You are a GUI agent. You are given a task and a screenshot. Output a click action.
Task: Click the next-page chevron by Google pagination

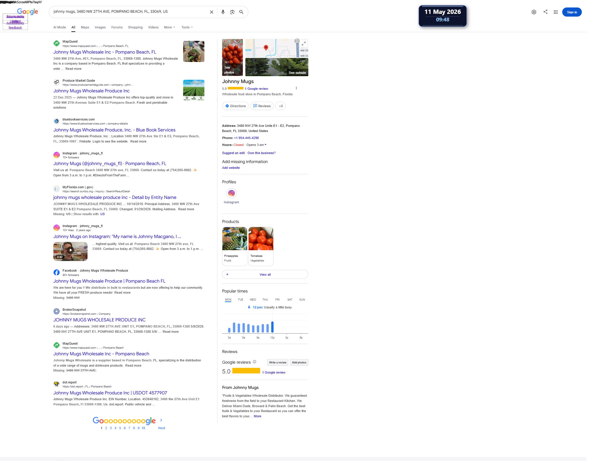(161, 420)
